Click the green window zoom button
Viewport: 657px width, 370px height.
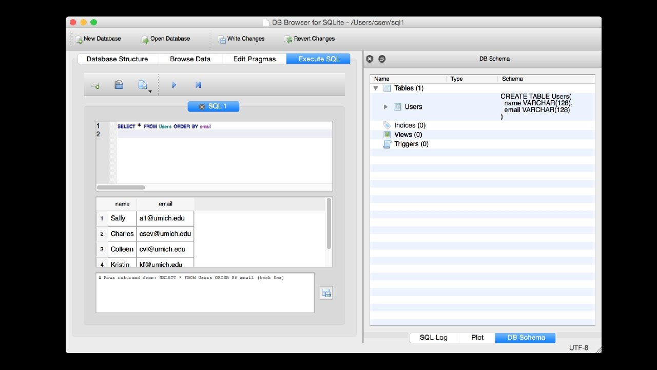click(x=93, y=22)
